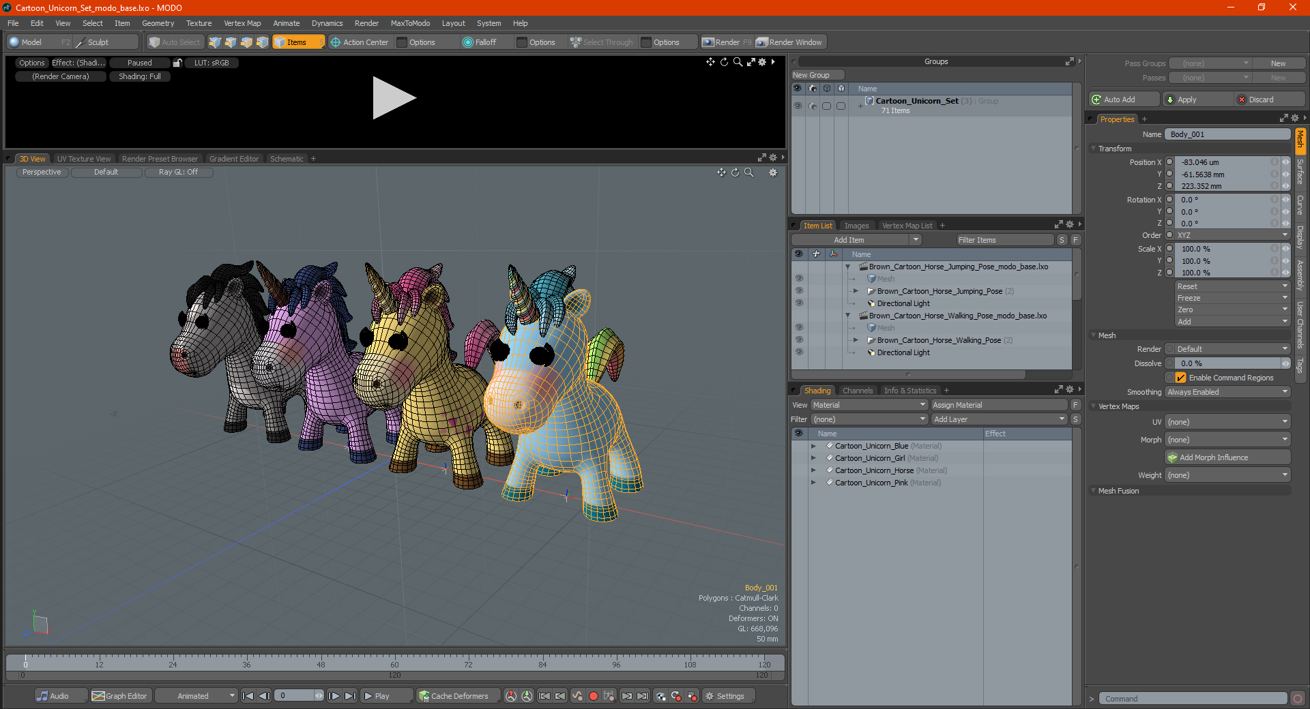Toggle Rotation X channel keyframe dot

tap(1169, 200)
